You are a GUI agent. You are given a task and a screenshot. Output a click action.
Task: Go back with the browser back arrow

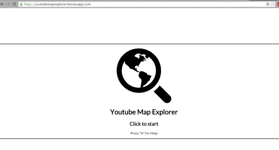coord(2,4)
